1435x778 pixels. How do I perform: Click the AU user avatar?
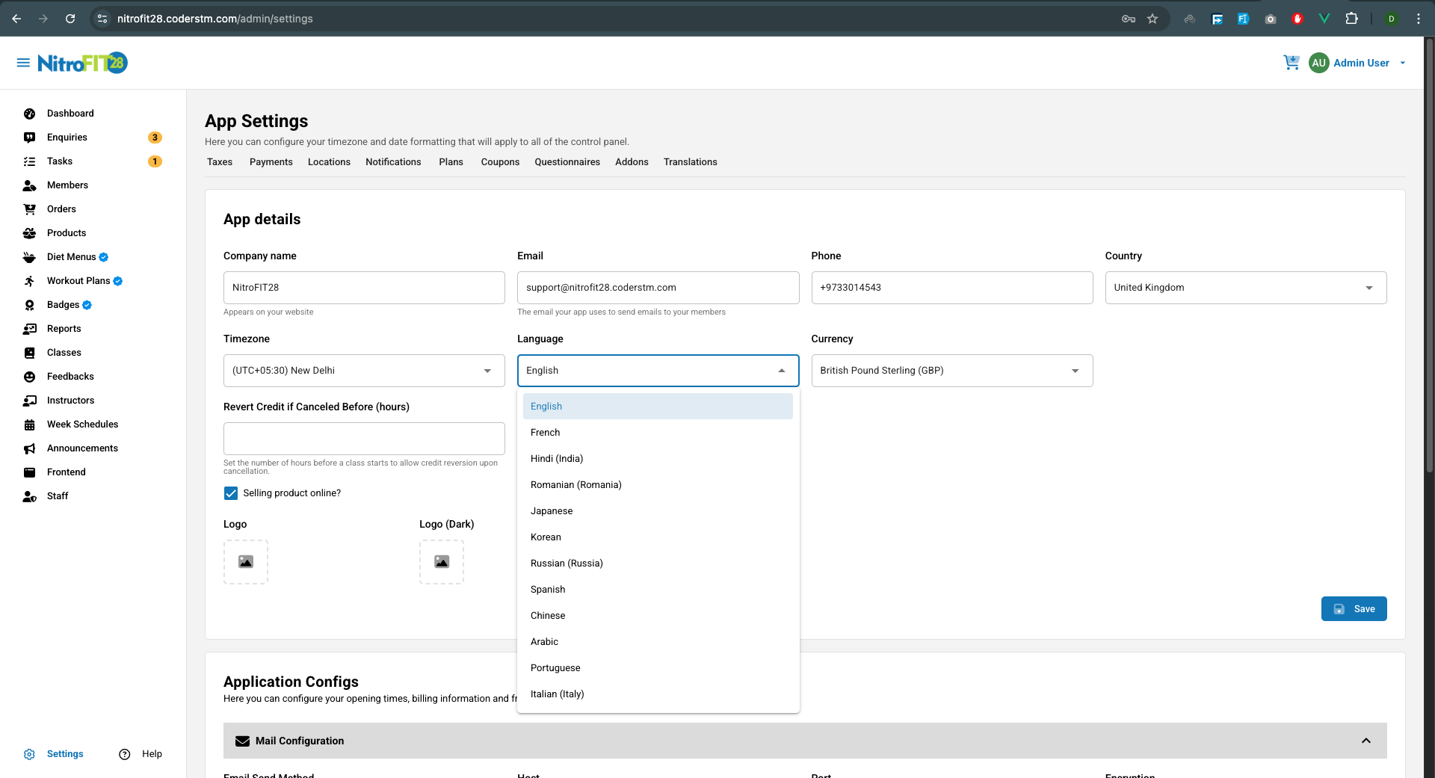click(x=1318, y=63)
